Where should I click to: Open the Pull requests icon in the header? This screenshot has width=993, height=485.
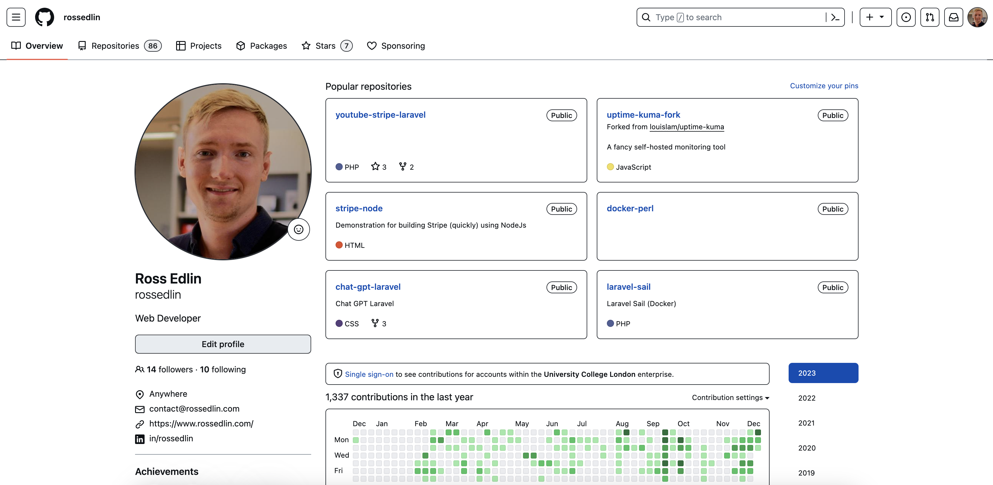[929, 17]
